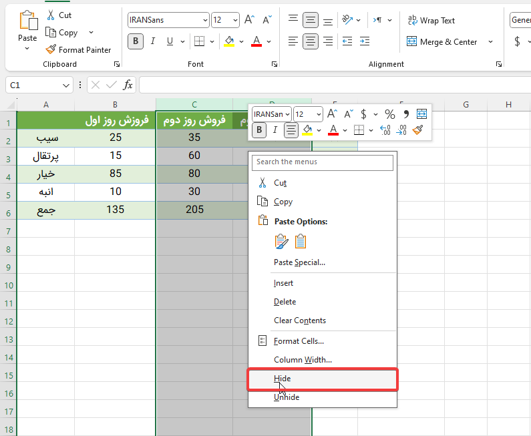Toggle Wrap Text in Alignment group

[x=431, y=21]
